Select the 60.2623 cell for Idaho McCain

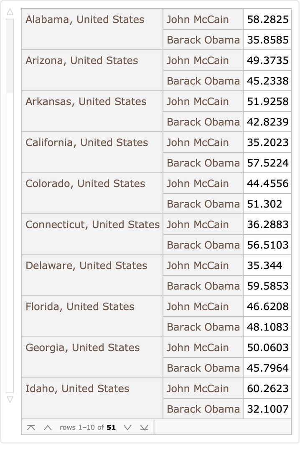tap(267, 389)
